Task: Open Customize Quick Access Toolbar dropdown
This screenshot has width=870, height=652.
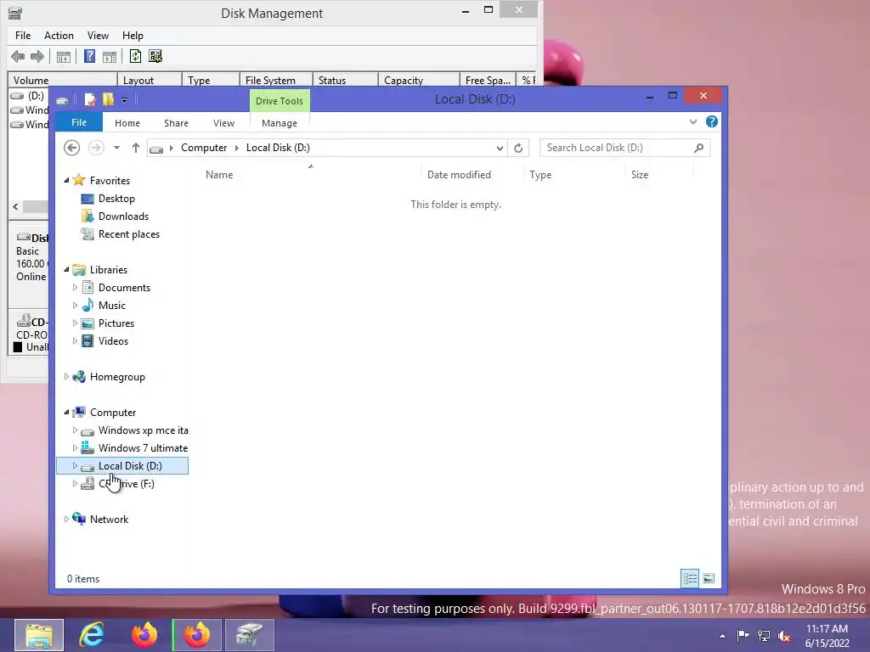Action: point(124,100)
